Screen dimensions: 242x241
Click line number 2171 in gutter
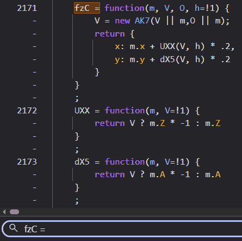pyautogui.click(x=27, y=8)
